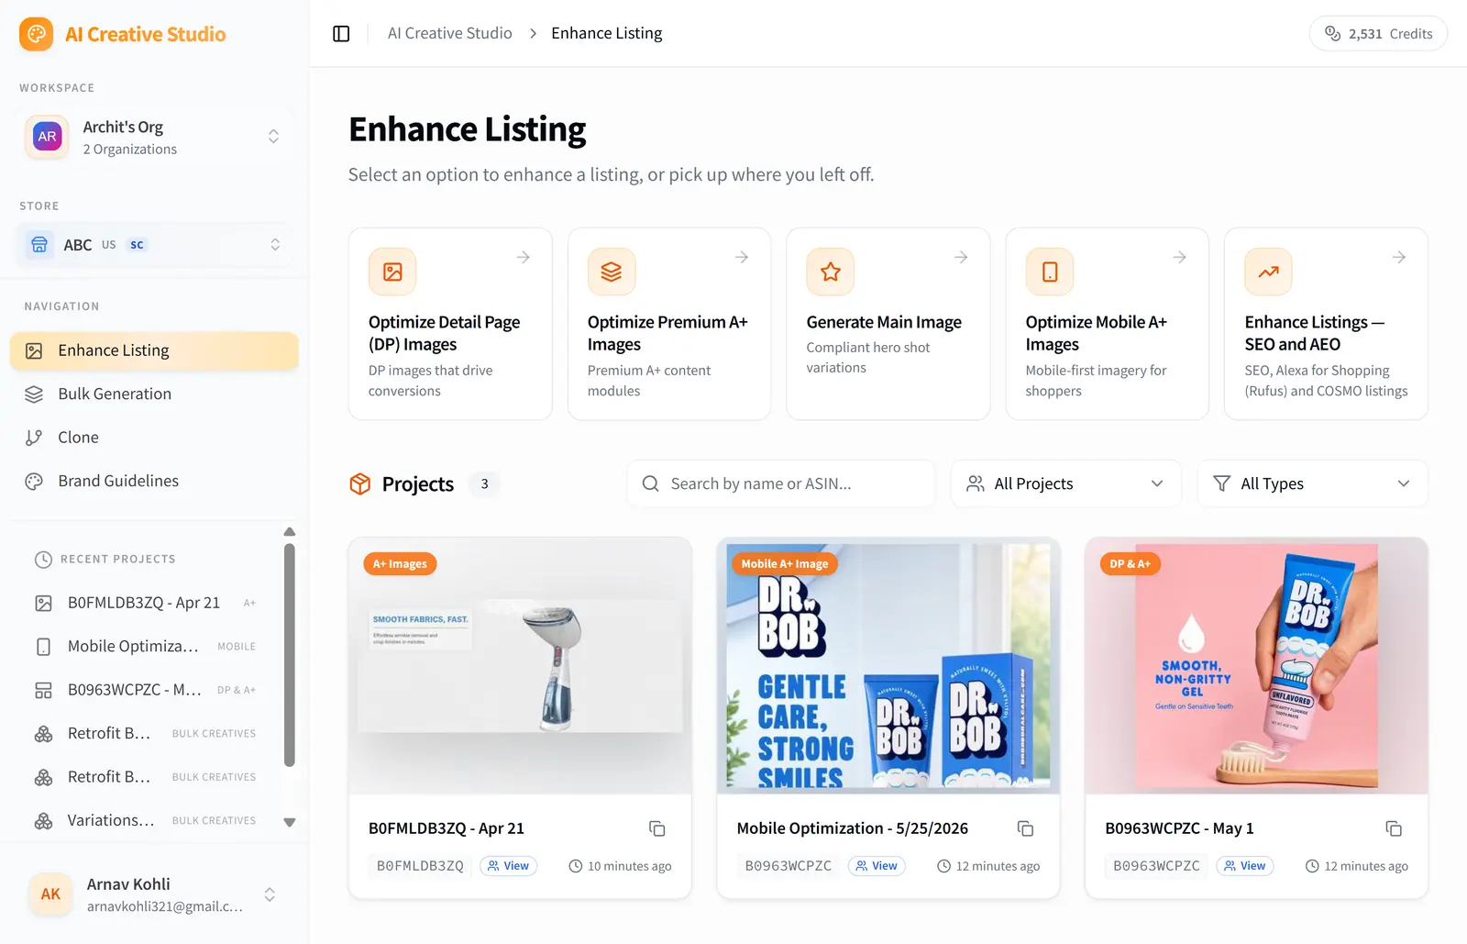Click arrow on Optimize Mobile A+ card
The width and height of the screenshot is (1467, 944).
[x=1180, y=258]
